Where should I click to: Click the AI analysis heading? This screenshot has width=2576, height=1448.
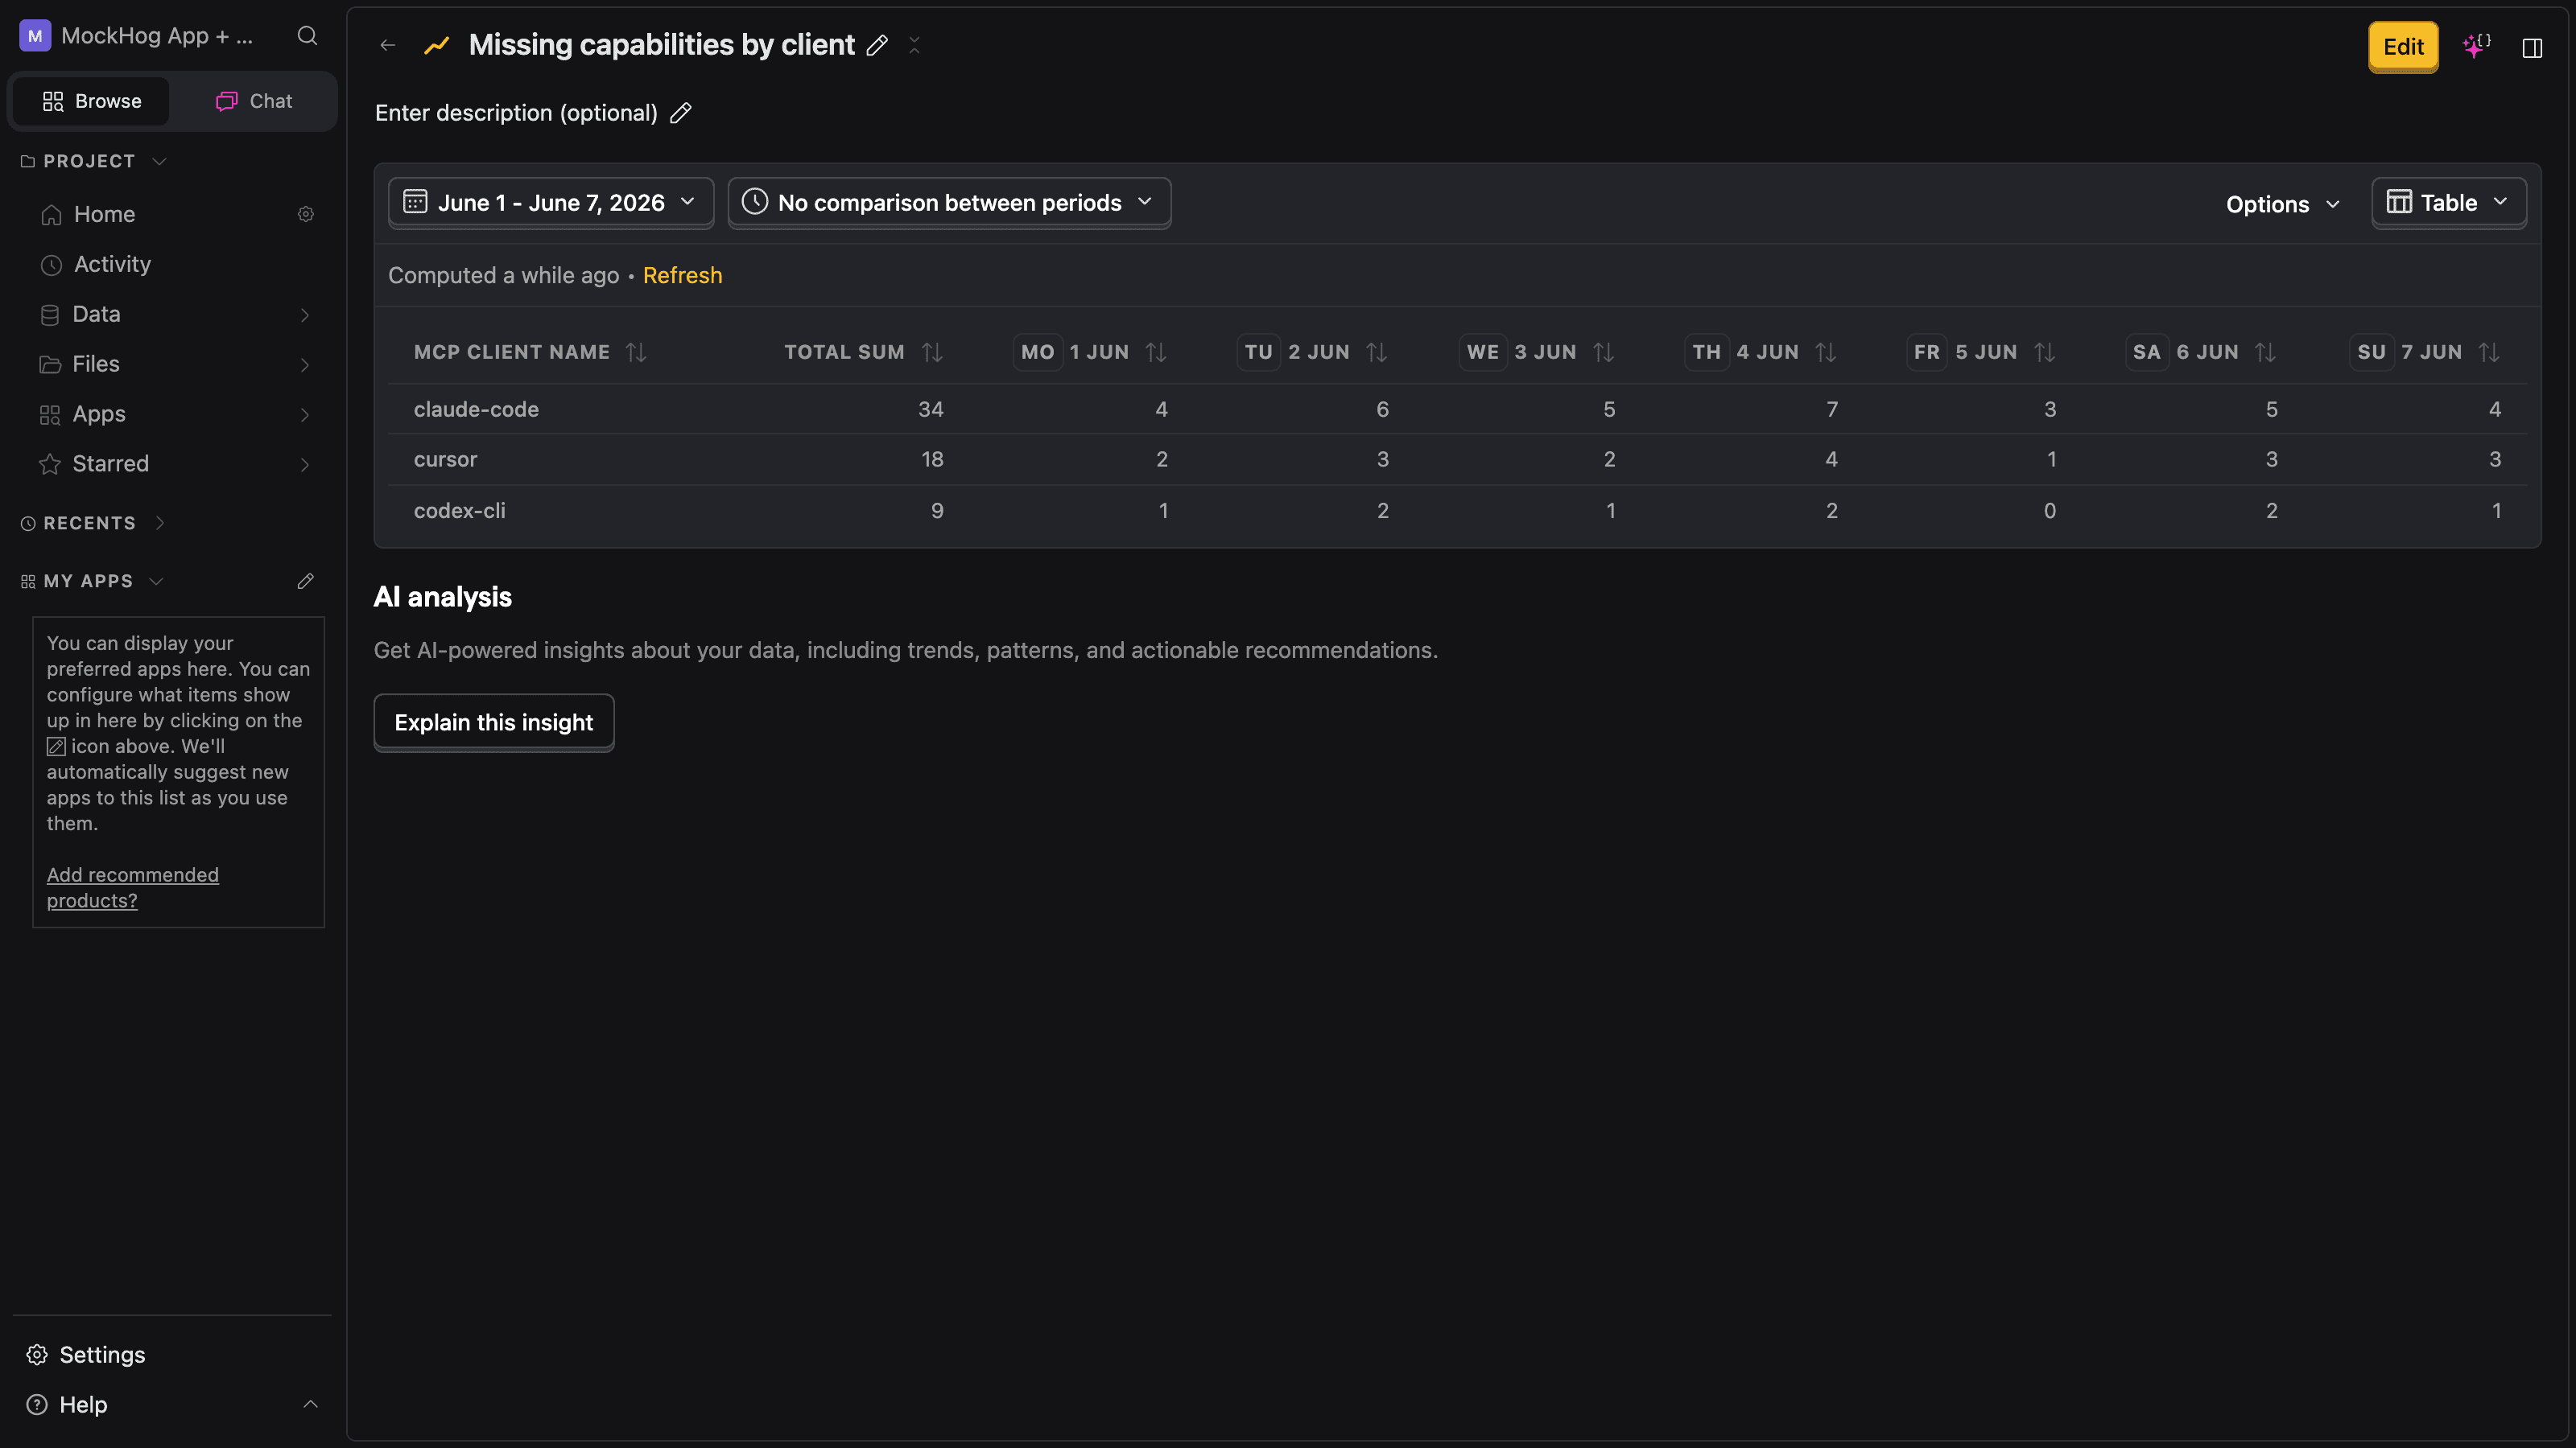click(442, 597)
